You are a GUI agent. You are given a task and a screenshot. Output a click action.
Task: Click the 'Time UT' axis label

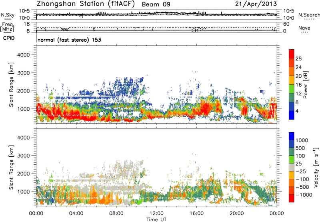(x=156, y=220)
